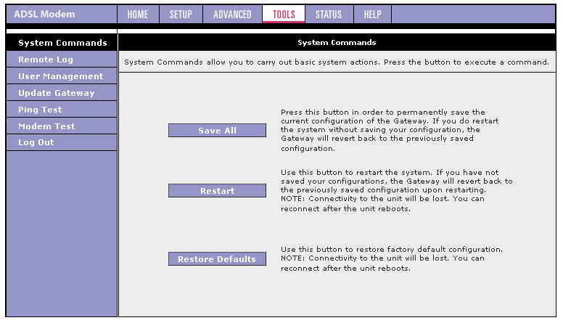The width and height of the screenshot is (563, 323).
Task: Select the TOOLS tab
Action: point(284,15)
